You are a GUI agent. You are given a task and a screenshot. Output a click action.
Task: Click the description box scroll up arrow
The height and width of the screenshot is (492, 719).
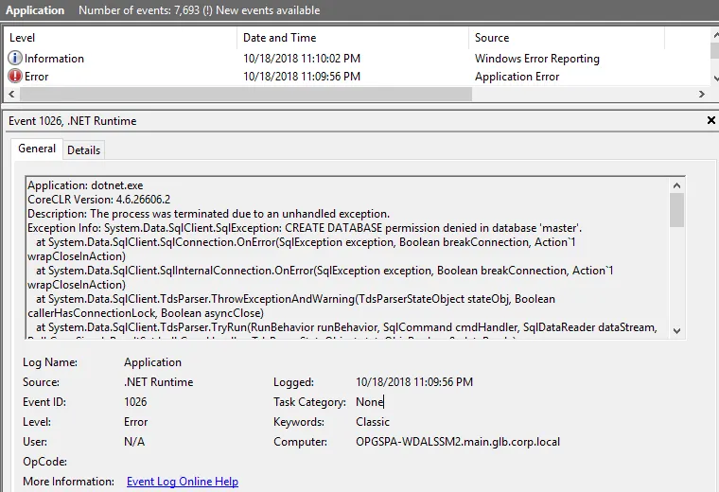(676, 185)
